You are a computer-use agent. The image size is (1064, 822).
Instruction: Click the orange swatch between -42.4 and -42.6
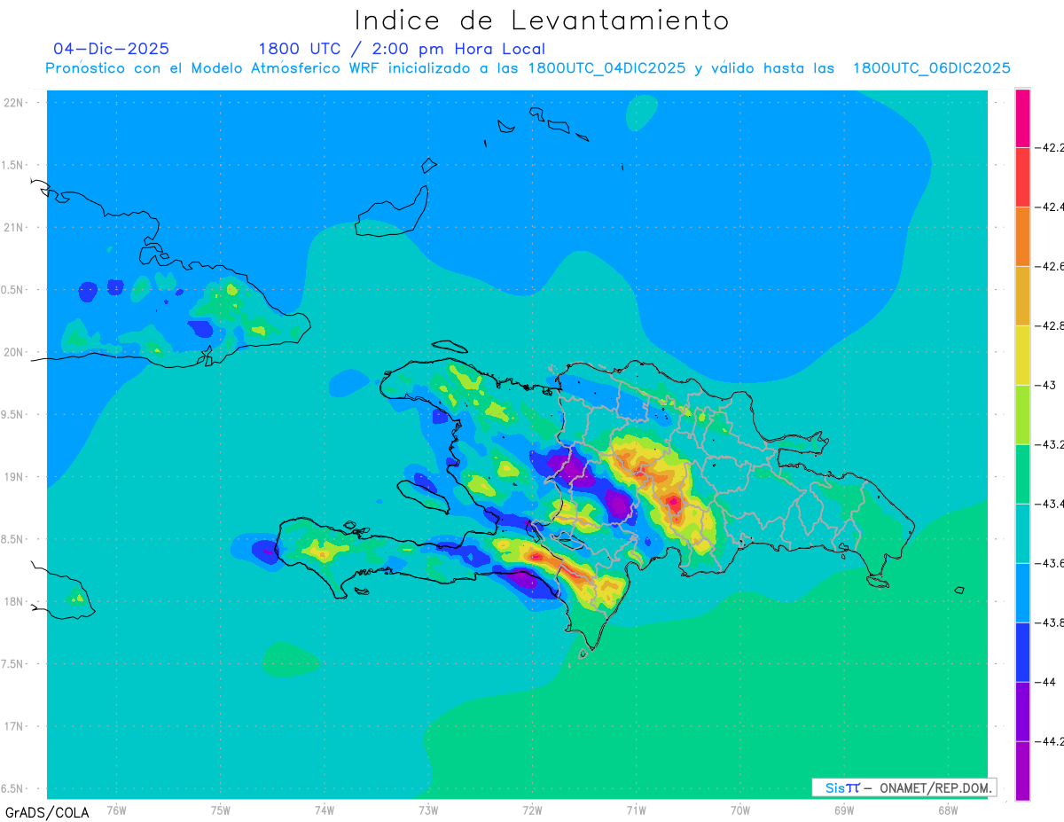1022,236
